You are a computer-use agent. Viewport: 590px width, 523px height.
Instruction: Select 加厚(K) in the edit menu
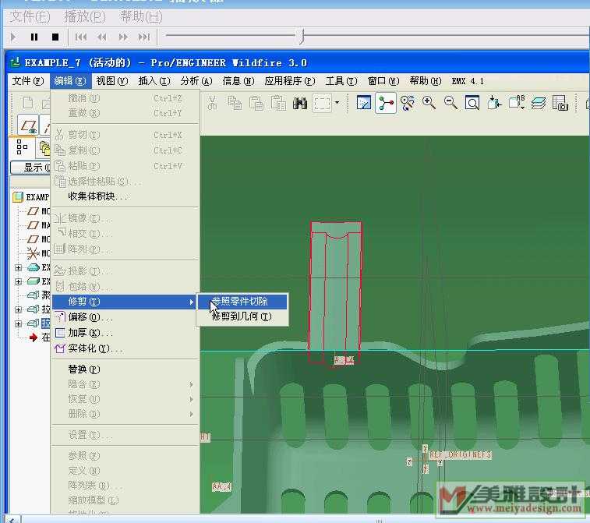pyautogui.click(x=125, y=333)
